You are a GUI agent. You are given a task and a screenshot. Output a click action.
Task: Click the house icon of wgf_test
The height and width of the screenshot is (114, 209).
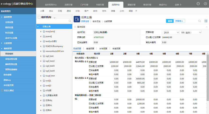click(x=44, y=56)
